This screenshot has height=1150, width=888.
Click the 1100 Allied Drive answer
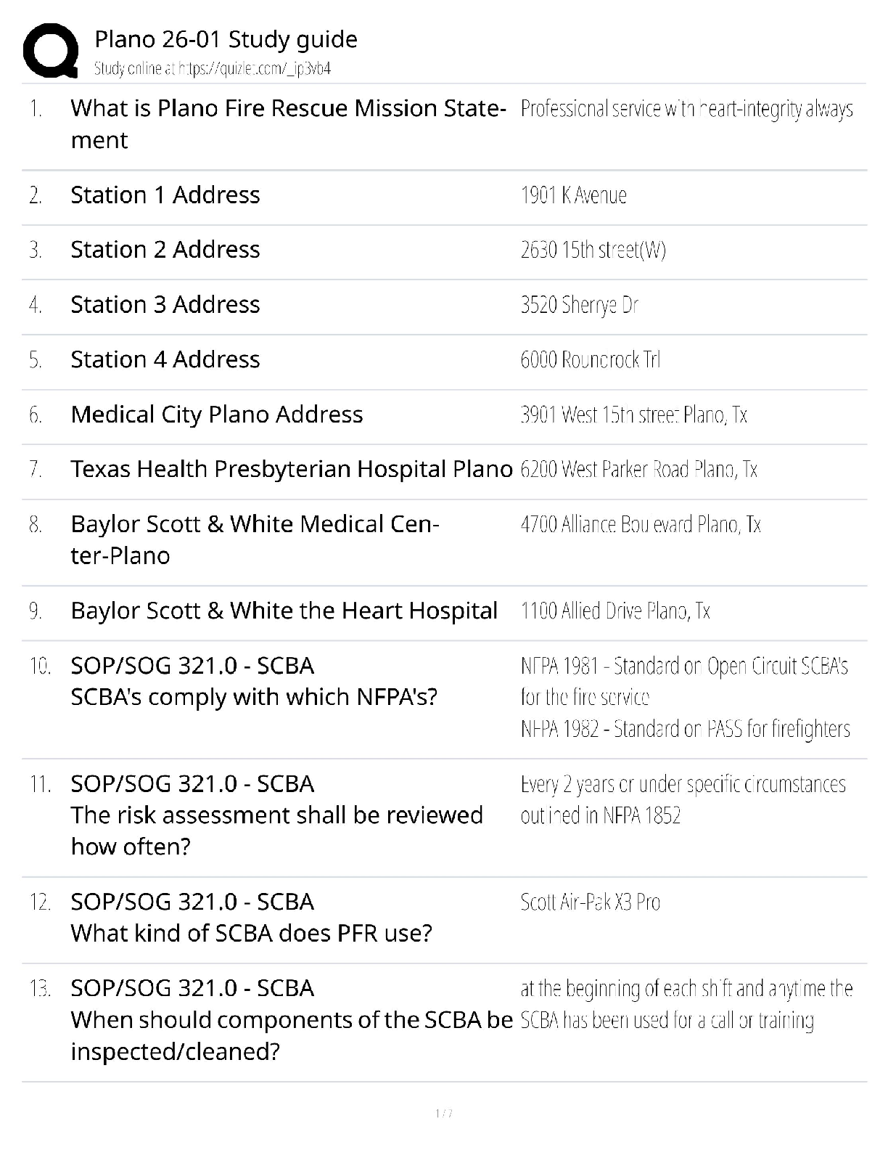pyautogui.click(x=614, y=611)
